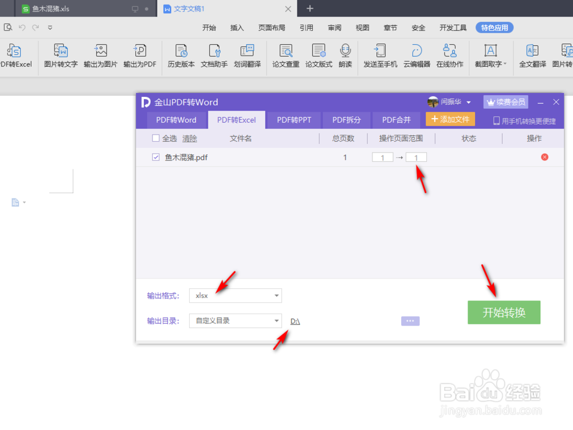Open the 页面布局 ribbon menu

pos(272,28)
